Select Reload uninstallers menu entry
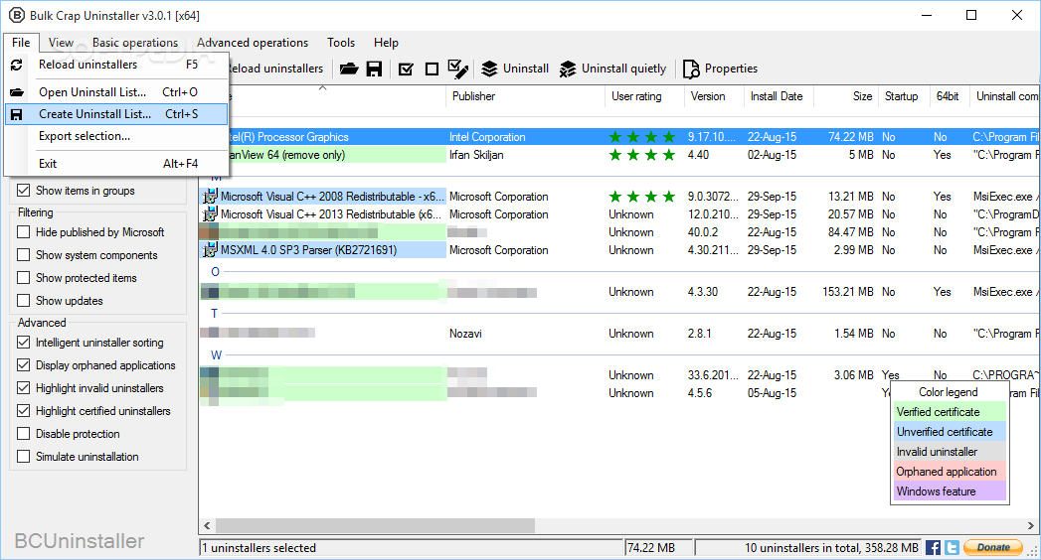This screenshot has height=560, width=1041. [116, 65]
